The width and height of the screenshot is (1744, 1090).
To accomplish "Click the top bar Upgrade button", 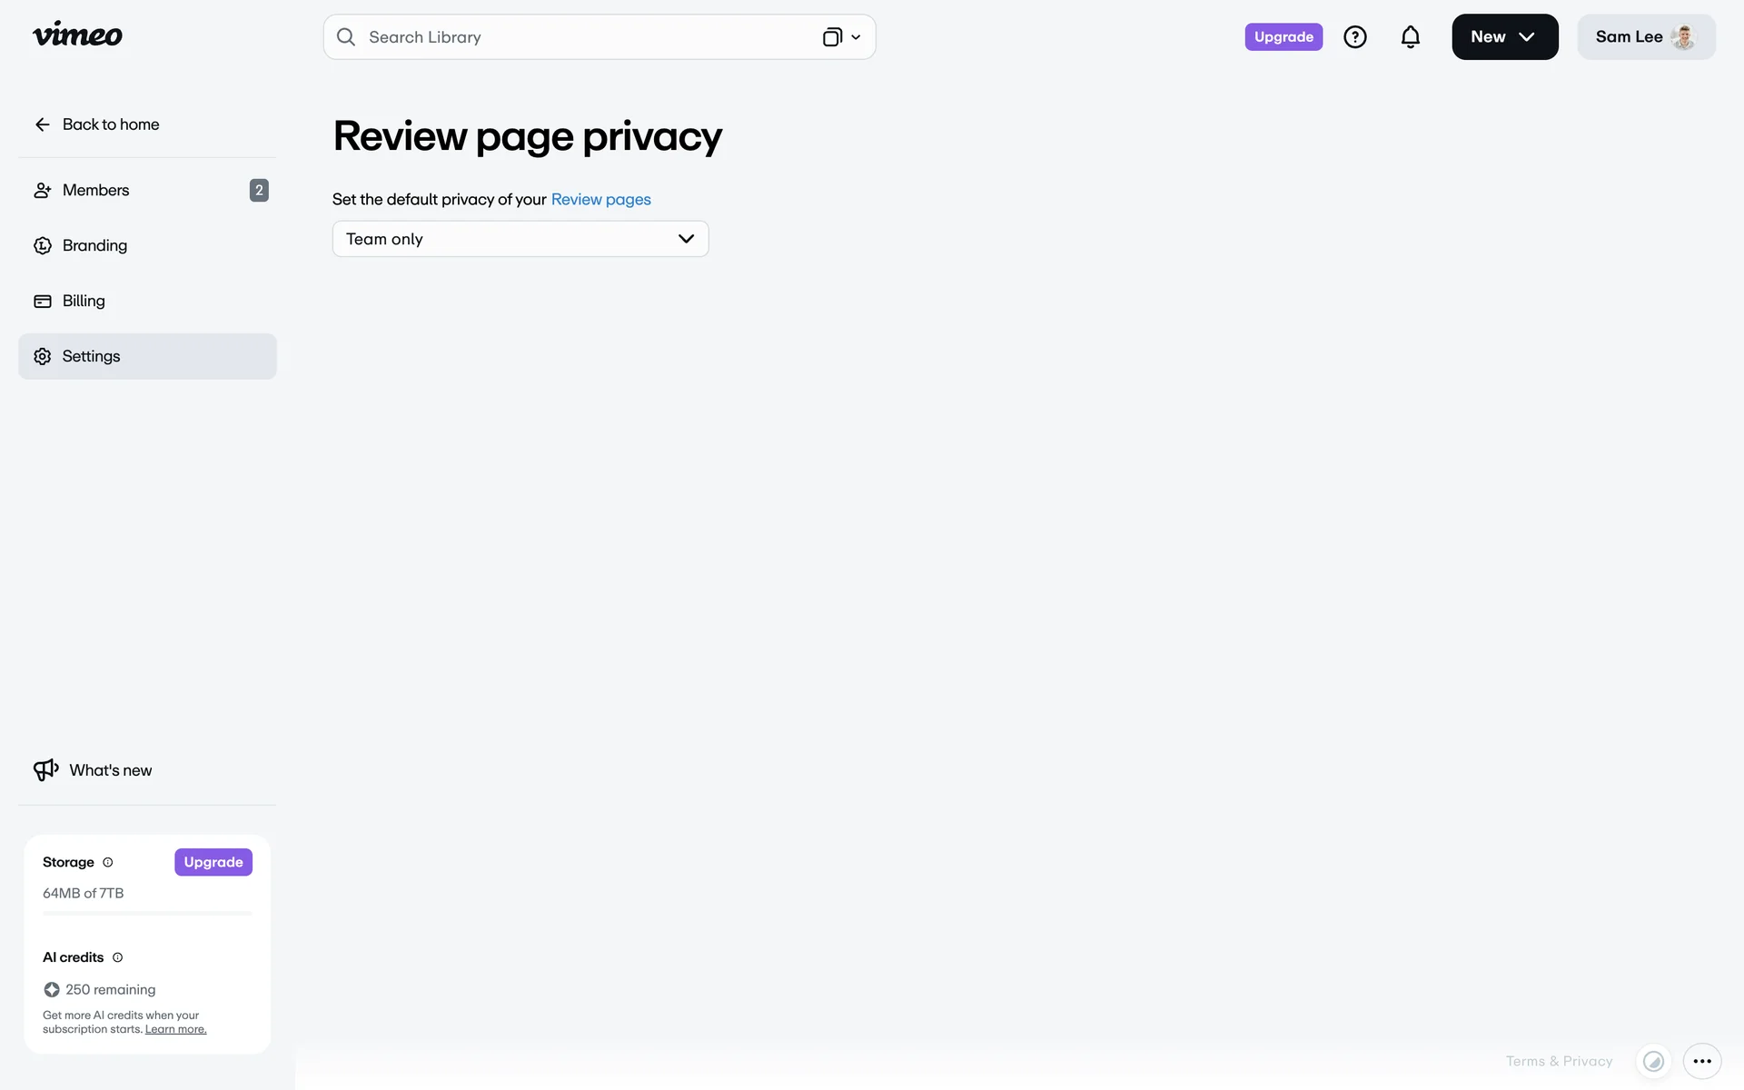I will [x=1283, y=37].
